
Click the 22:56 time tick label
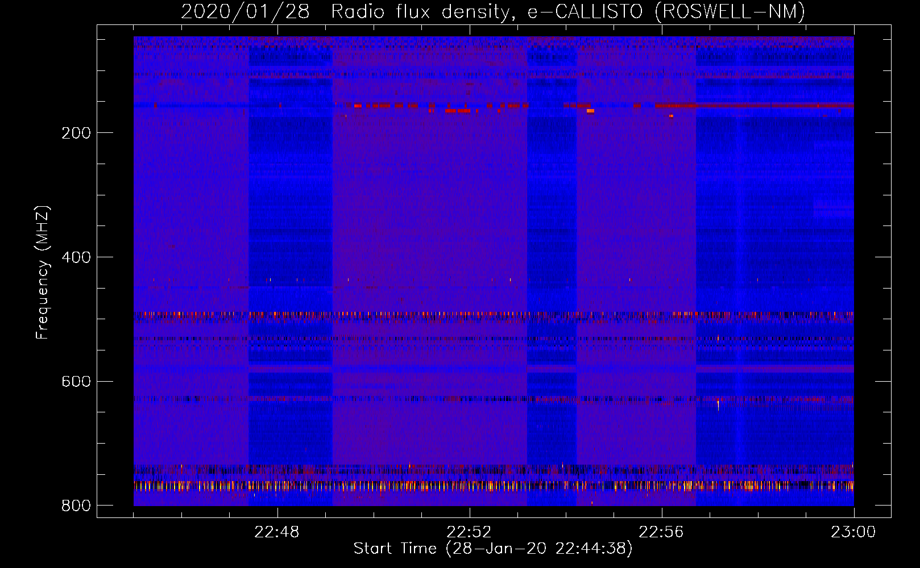coord(661,532)
